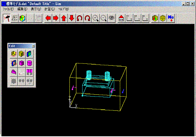196x137 pixels.
Task: Click the yellow grid cube toolbar icon
Action: [x=163, y=18]
